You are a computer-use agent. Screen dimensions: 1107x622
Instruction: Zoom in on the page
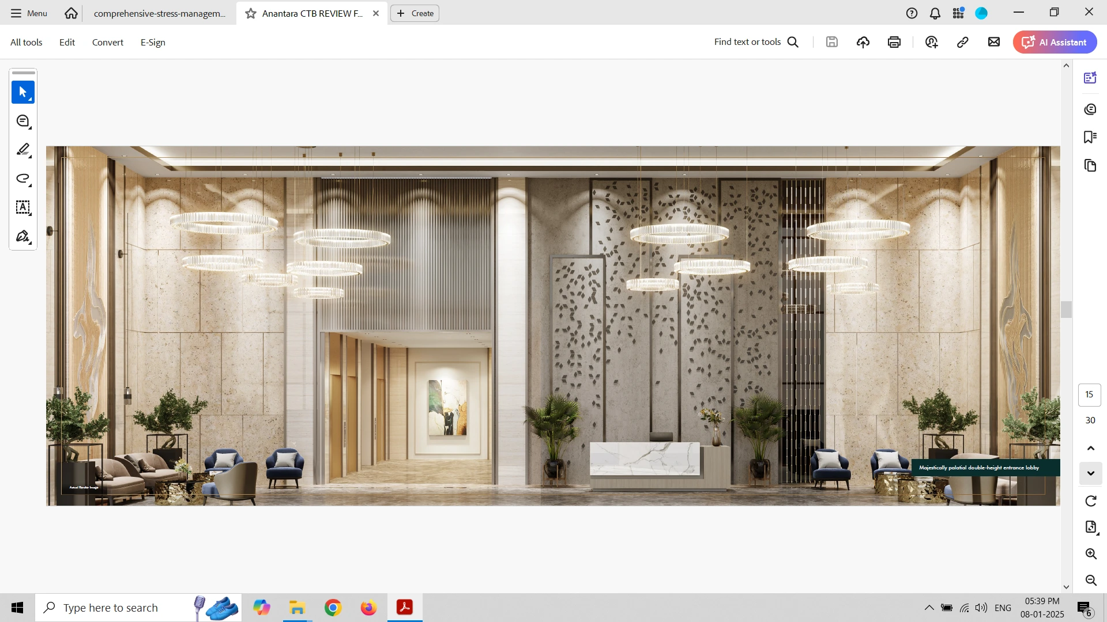pos(1090,554)
